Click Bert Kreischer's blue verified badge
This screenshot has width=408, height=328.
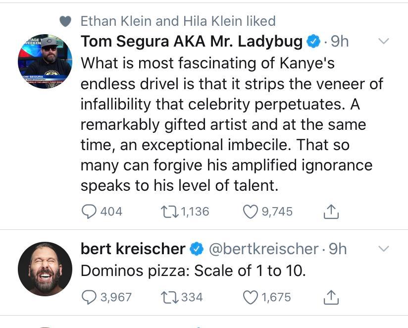click(197, 249)
